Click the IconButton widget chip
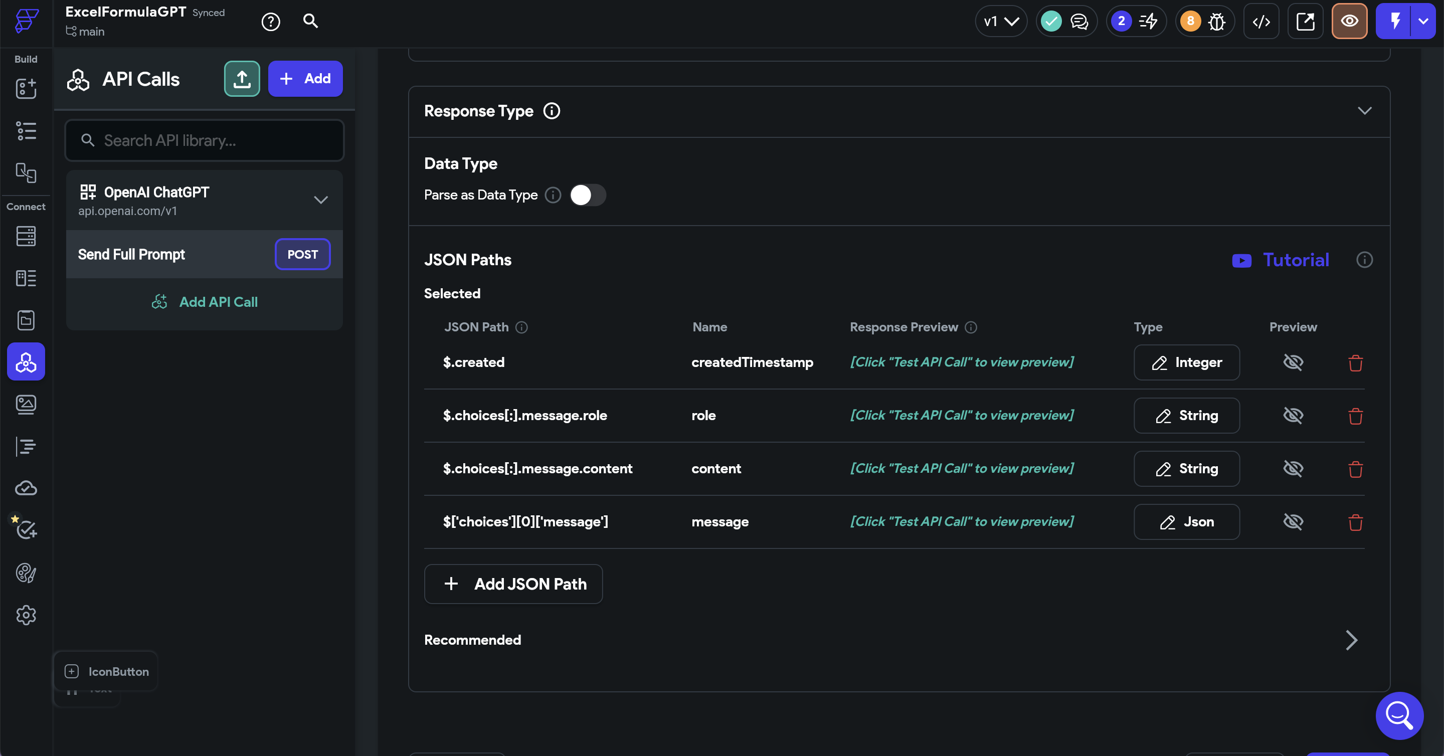1444x756 pixels. point(106,671)
